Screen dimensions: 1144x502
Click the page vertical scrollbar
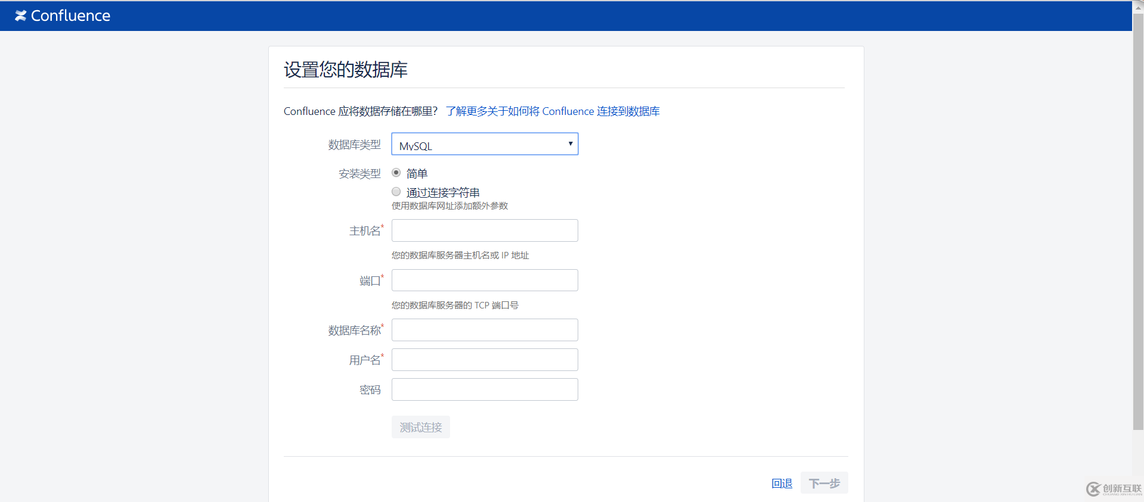1138,220
